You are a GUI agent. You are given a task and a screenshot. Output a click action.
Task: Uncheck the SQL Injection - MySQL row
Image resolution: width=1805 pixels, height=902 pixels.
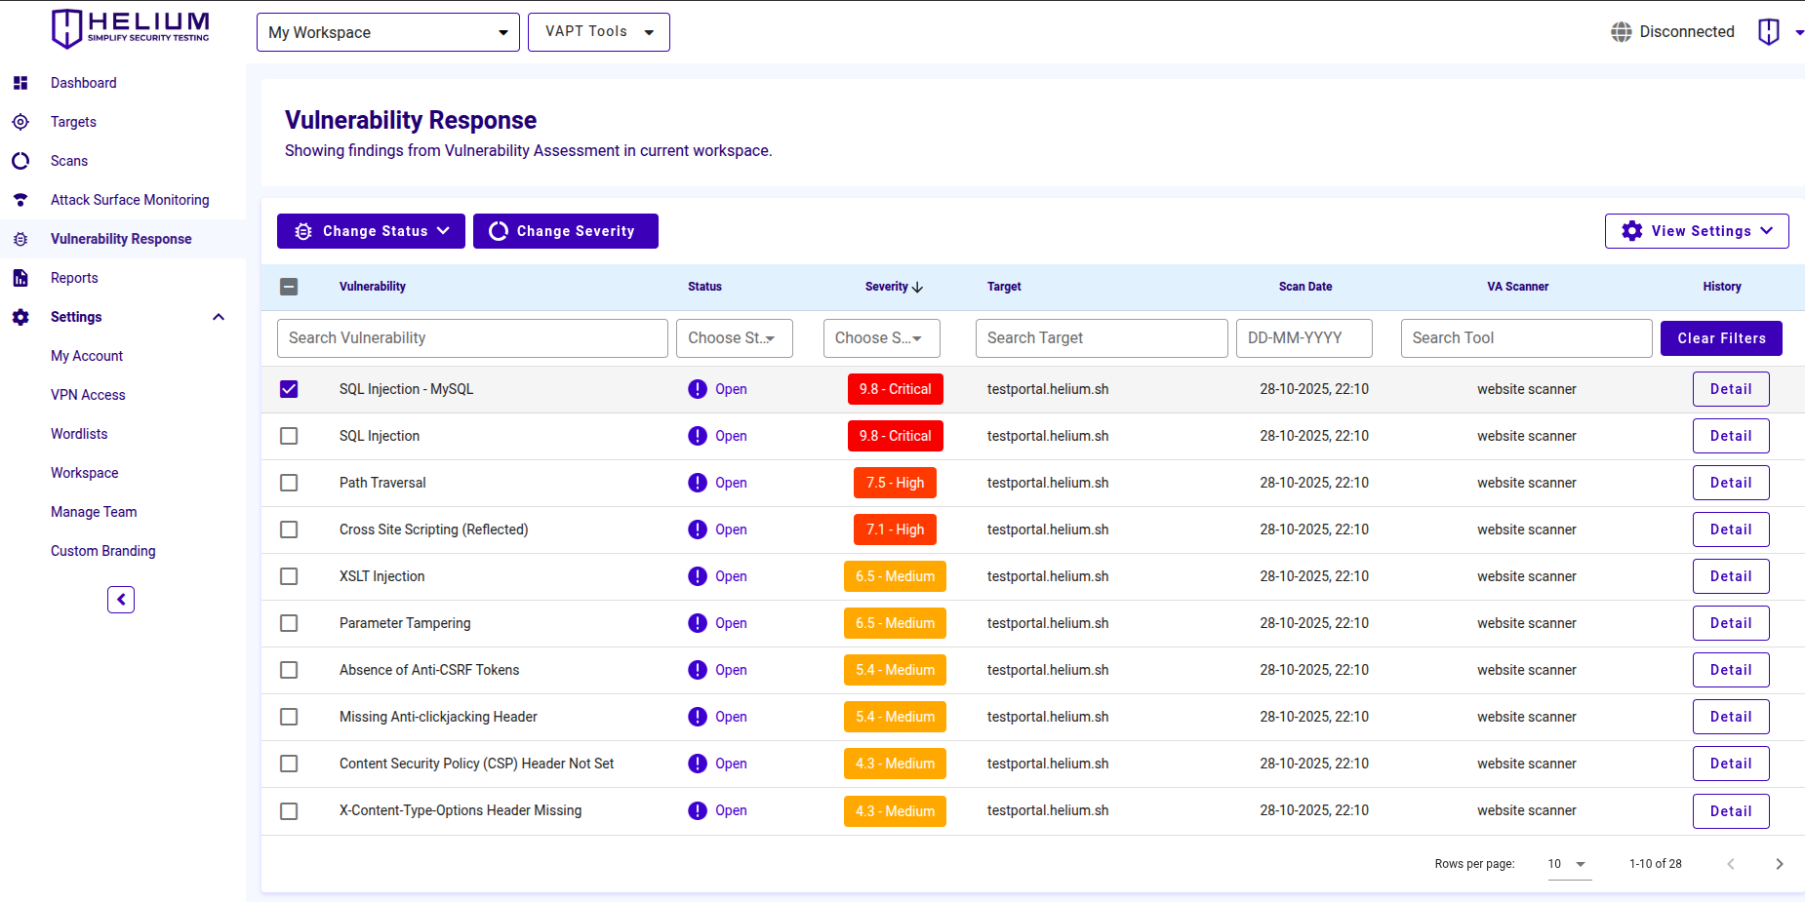[289, 388]
